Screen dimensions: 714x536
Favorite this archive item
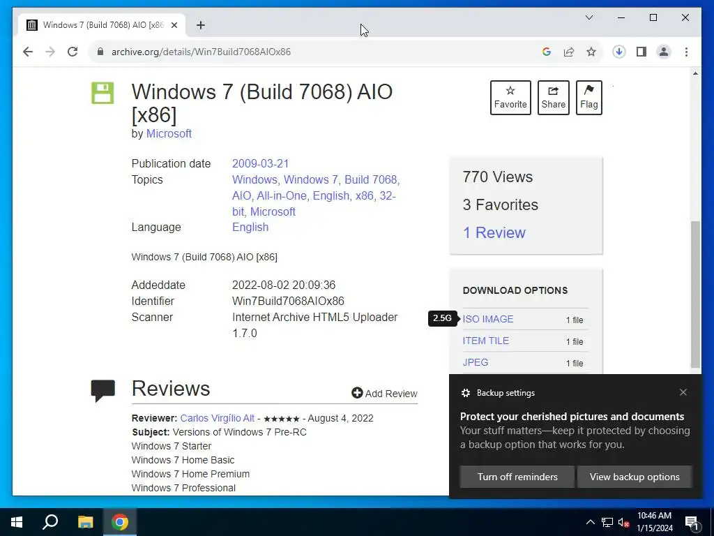click(510, 98)
